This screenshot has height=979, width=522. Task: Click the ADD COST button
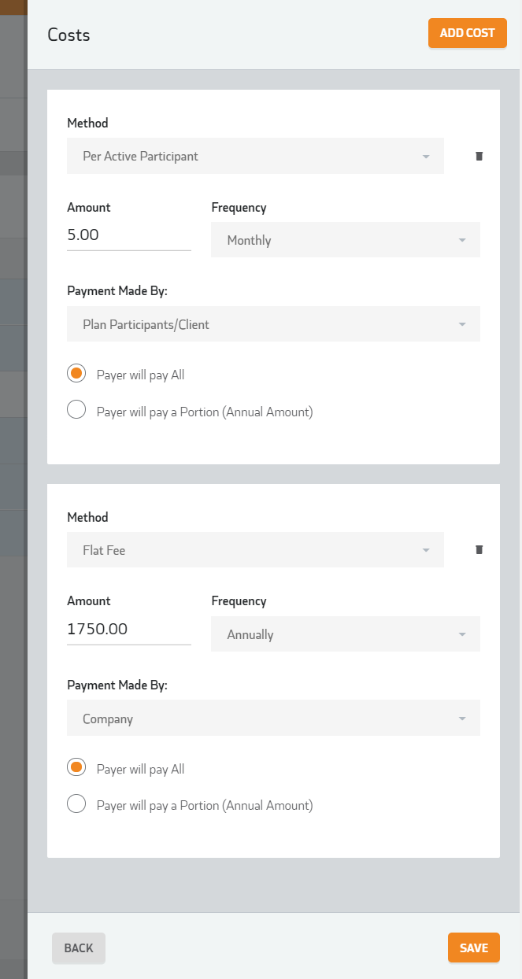468,33
